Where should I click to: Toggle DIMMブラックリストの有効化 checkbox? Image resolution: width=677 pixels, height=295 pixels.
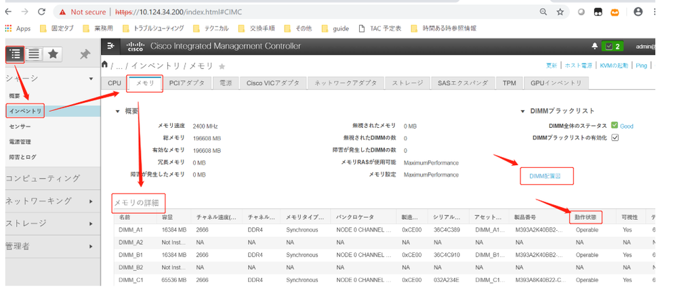tap(615, 137)
